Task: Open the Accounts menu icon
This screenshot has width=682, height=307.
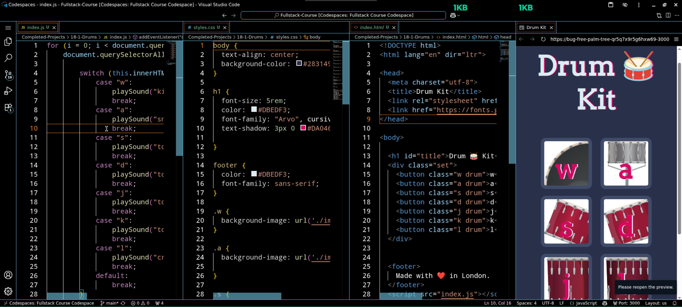Action: coord(8,275)
